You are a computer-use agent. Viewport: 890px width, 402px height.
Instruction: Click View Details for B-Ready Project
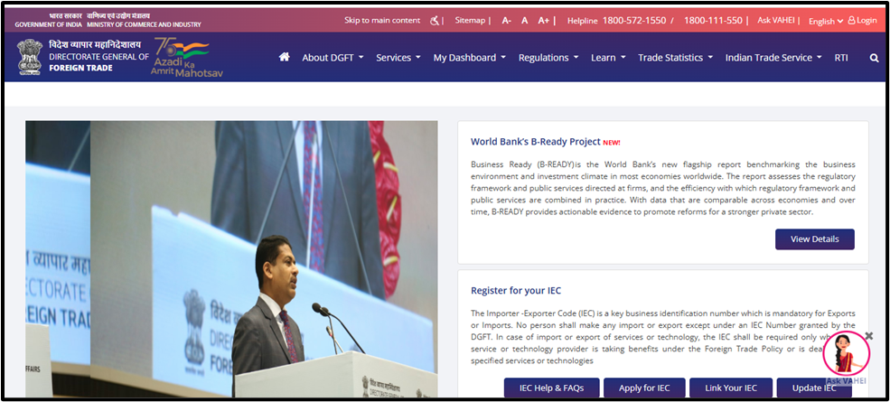tap(814, 239)
